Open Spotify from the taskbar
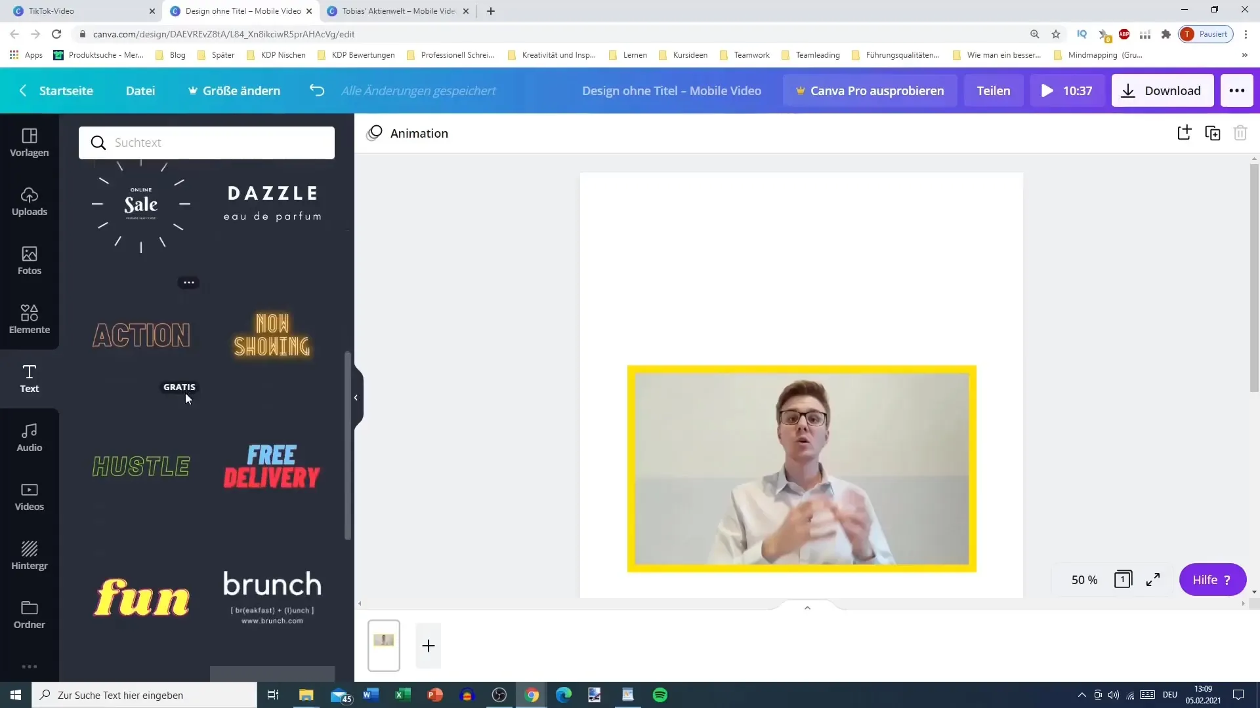 pos(660,695)
